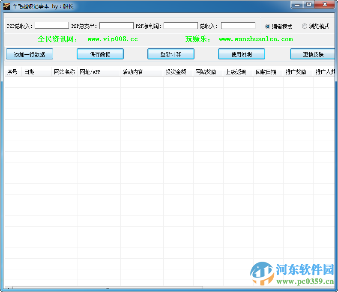338x292 pixels.
Task: Open www.vip008.cc link
Action: tap(113, 39)
